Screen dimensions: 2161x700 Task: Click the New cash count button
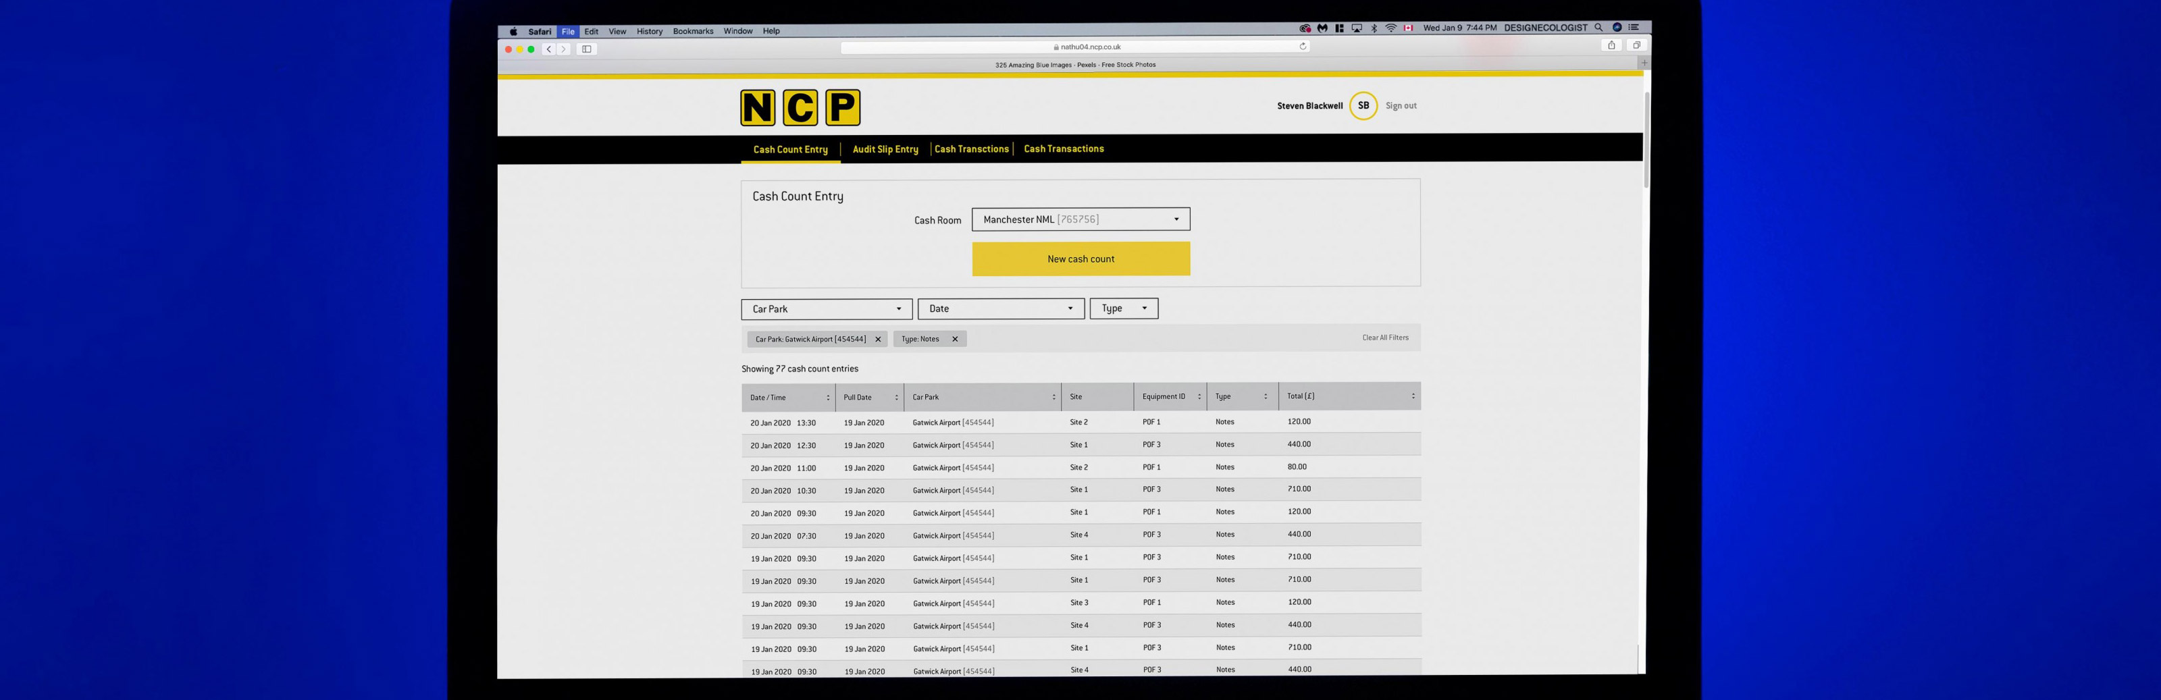(1080, 259)
